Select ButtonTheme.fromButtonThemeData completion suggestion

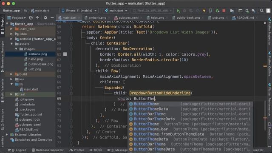point(190,134)
